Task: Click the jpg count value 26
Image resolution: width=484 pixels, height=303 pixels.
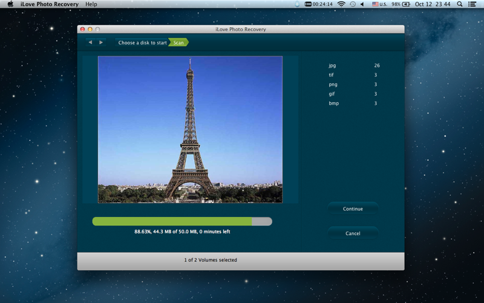Action: (377, 65)
